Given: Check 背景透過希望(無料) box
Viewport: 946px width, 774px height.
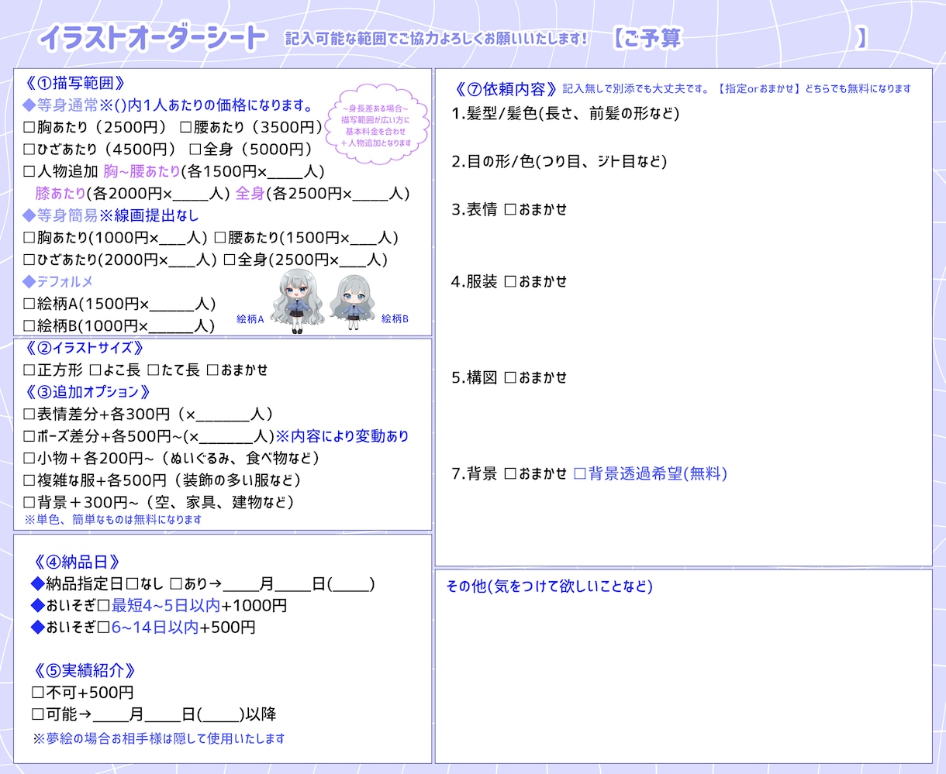Looking at the screenshot, I should [580, 473].
